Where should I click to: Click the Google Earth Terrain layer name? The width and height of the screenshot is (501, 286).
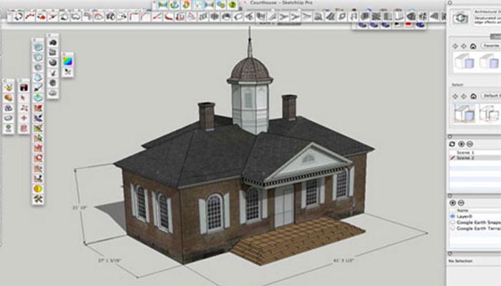(x=479, y=229)
